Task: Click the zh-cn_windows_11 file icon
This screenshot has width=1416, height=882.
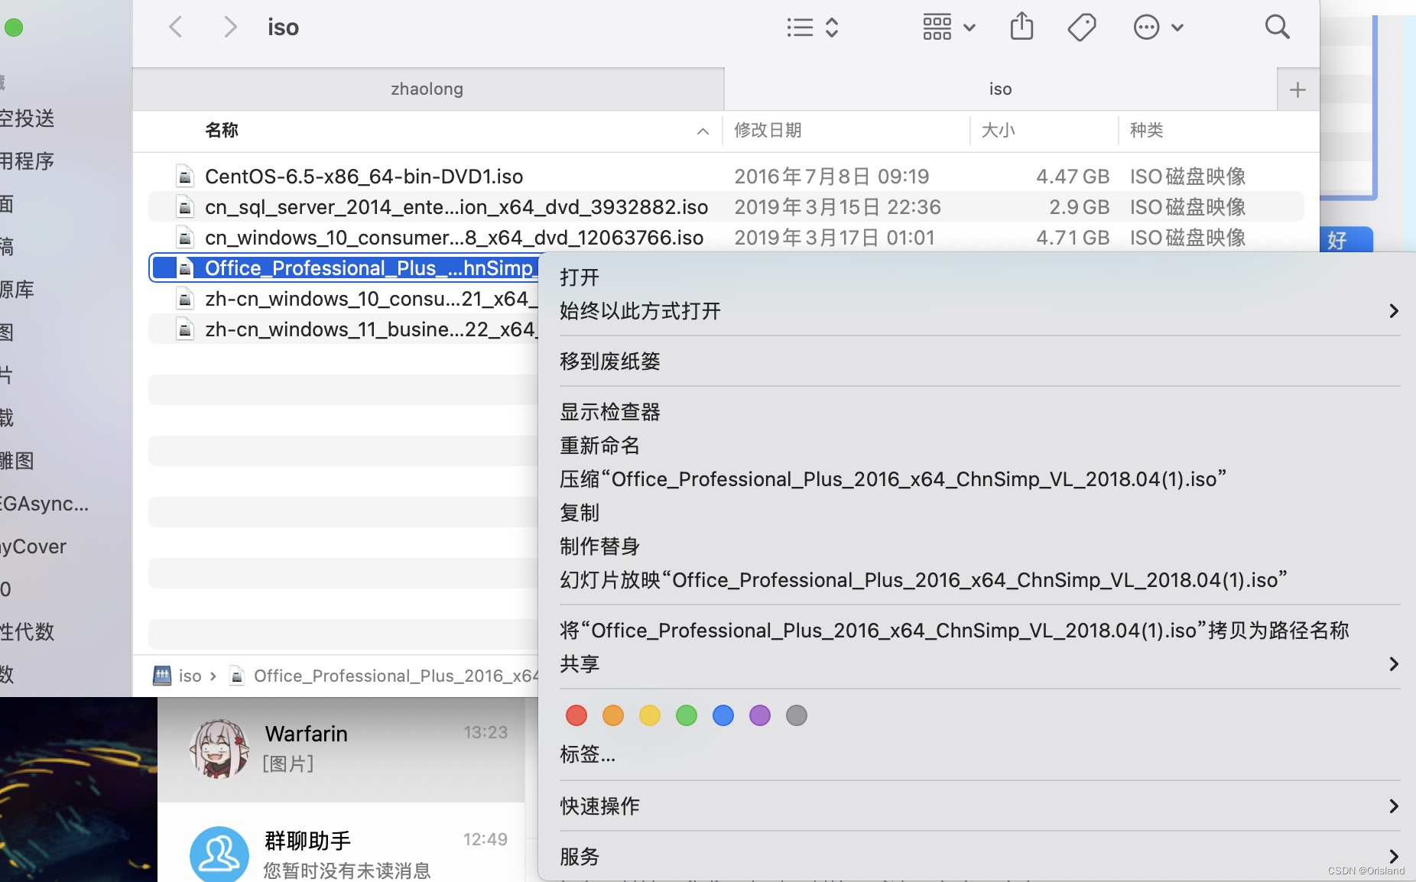Action: 184,329
